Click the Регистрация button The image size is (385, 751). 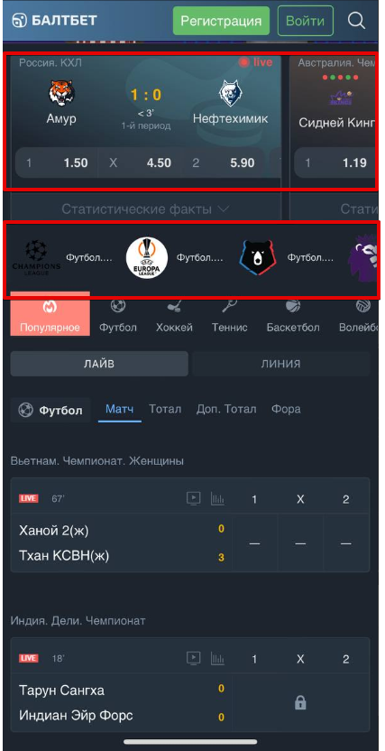coord(221,21)
